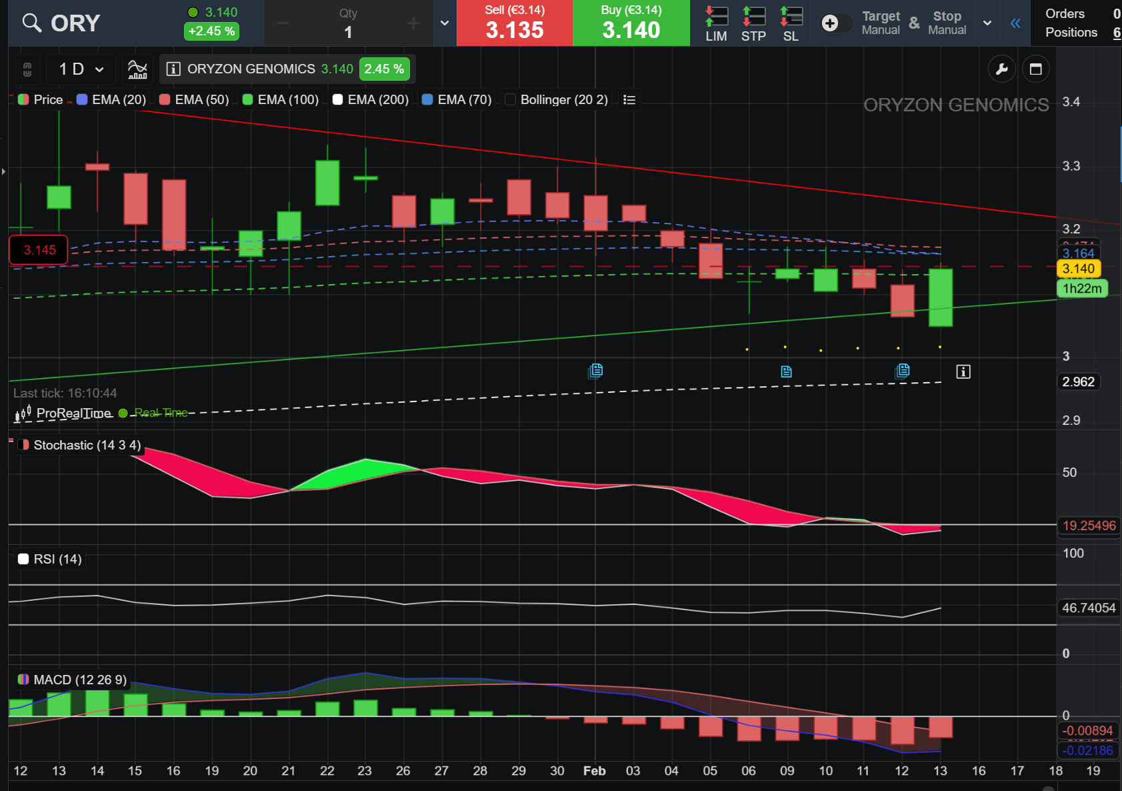The image size is (1122, 791).
Task: Select the SL stop-limit order icon
Action: 791,23
